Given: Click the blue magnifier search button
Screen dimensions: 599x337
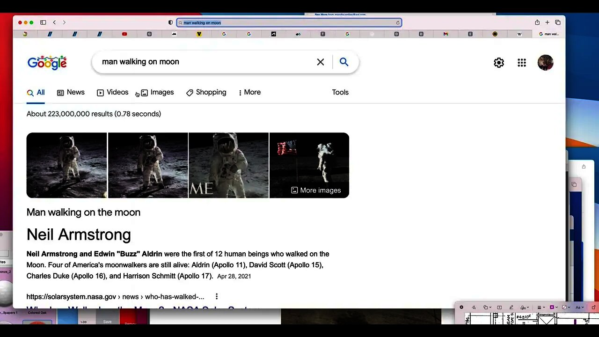Looking at the screenshot, I should pyautogui.click(x=344, y=62).
